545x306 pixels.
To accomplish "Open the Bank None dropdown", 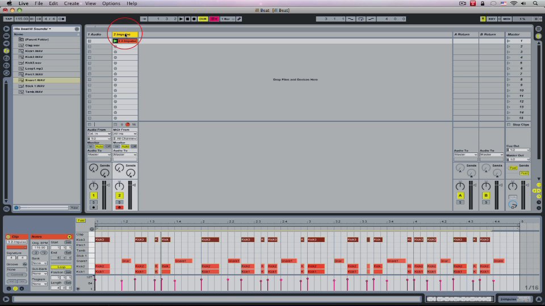I will pos(39,263).
